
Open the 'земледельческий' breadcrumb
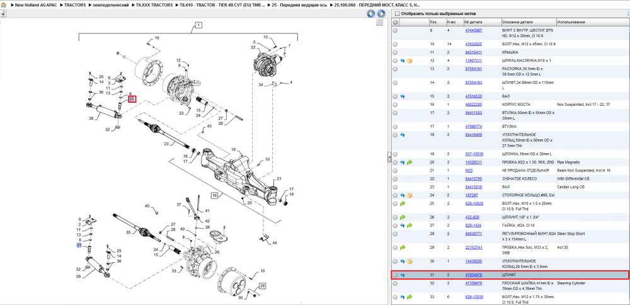coord(112,5)
